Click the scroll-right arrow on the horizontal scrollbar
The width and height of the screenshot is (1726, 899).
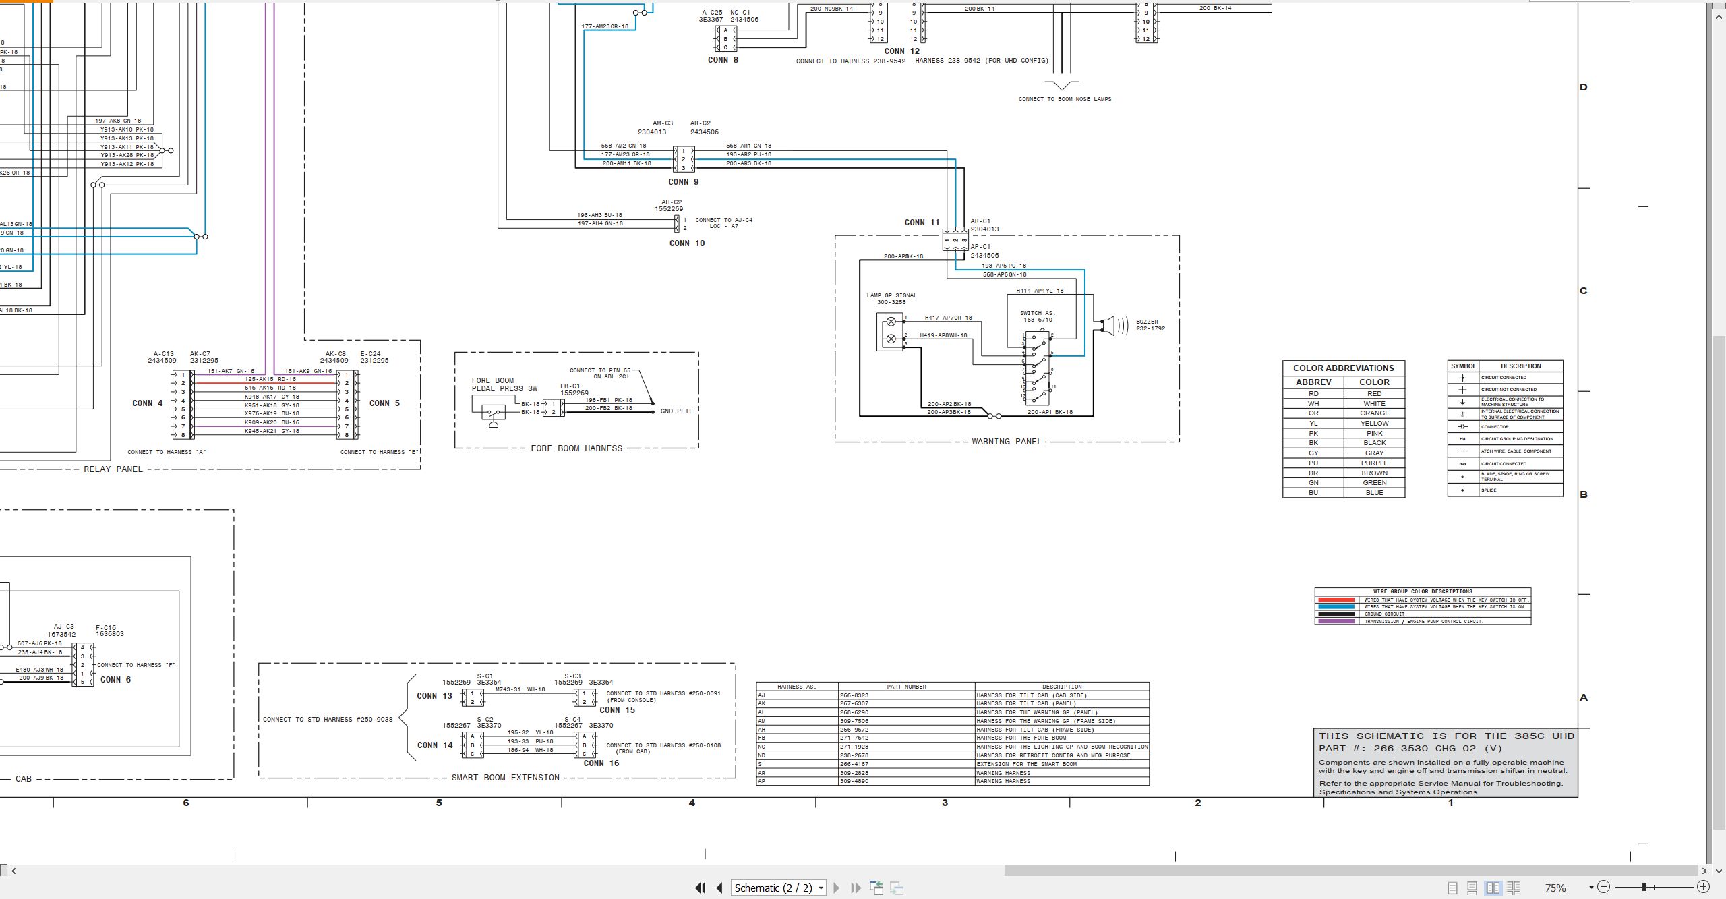(1704, 871)
